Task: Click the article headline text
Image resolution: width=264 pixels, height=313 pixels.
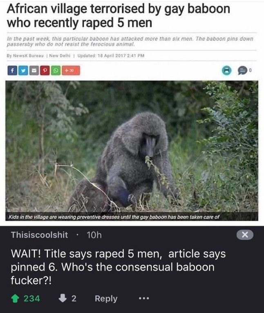Action: [x=119, y=16]
